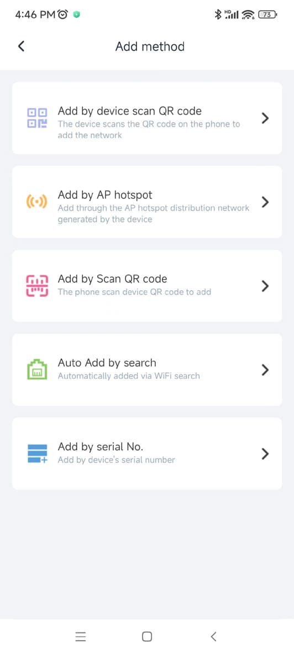Tap the Android back navigation arrow
This screenshot has height=654, width=294.
[x=214, y=636]
